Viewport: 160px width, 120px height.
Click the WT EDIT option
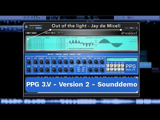(x=133, y=40)
